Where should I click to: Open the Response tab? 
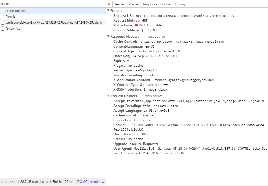(150, 4)
